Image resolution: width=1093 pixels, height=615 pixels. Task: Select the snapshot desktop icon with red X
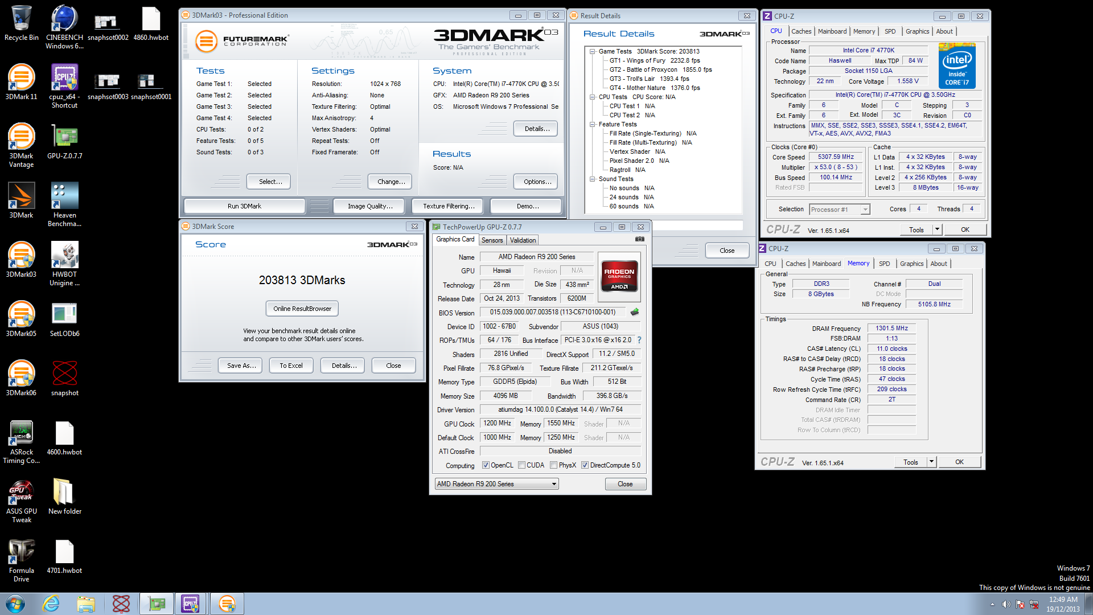64,378
